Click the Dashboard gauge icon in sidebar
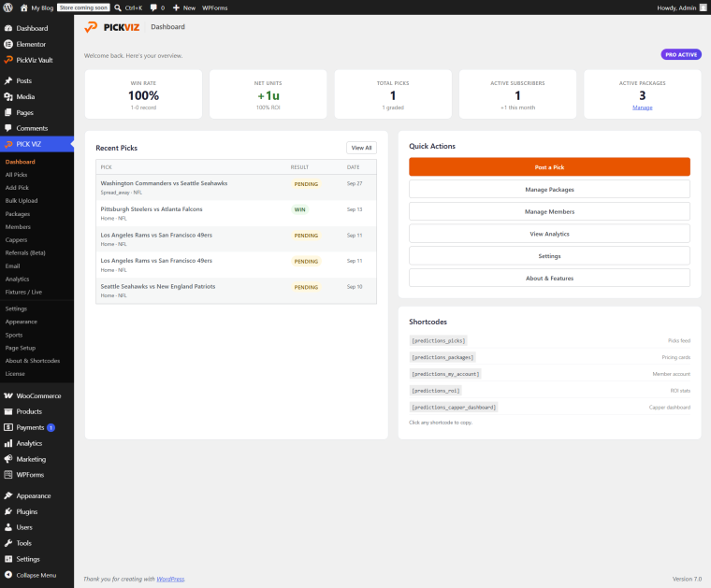711x588 pixels. (8, 28)
